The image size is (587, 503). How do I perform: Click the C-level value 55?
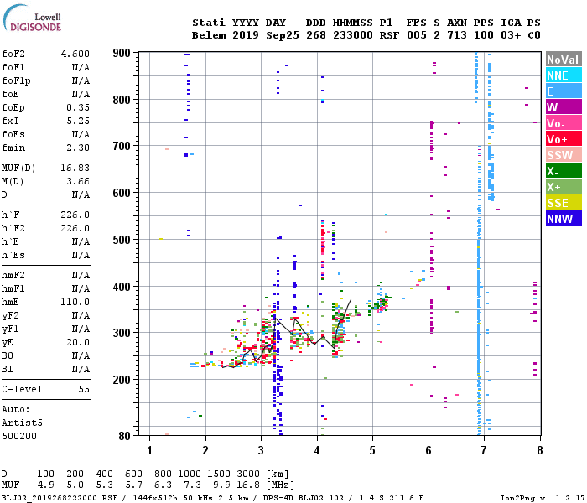tap(84, 389)
